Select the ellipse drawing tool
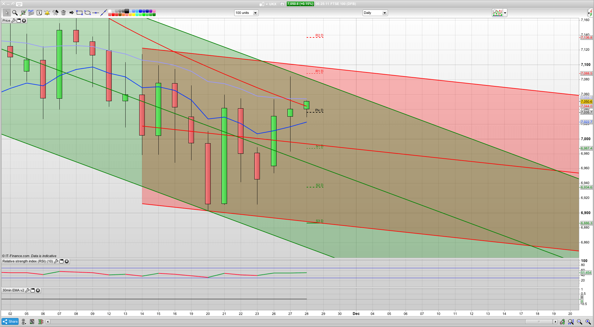 click(x=88, y=13)
